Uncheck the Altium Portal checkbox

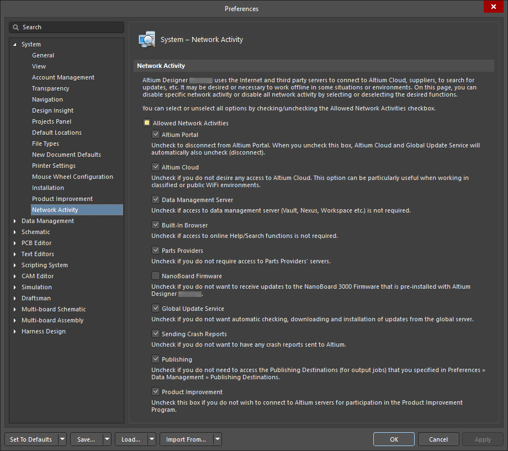tap(156, 134)
